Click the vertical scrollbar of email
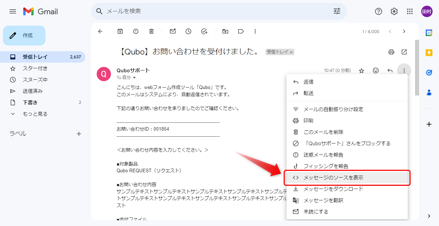The height and width of the screenshot is (226, 439). point(417,68)
